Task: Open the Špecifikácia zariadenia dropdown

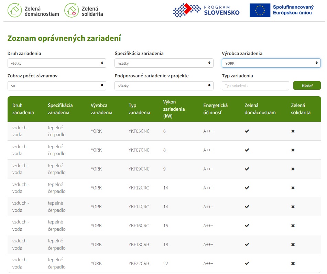Action: tap(164, 63)
